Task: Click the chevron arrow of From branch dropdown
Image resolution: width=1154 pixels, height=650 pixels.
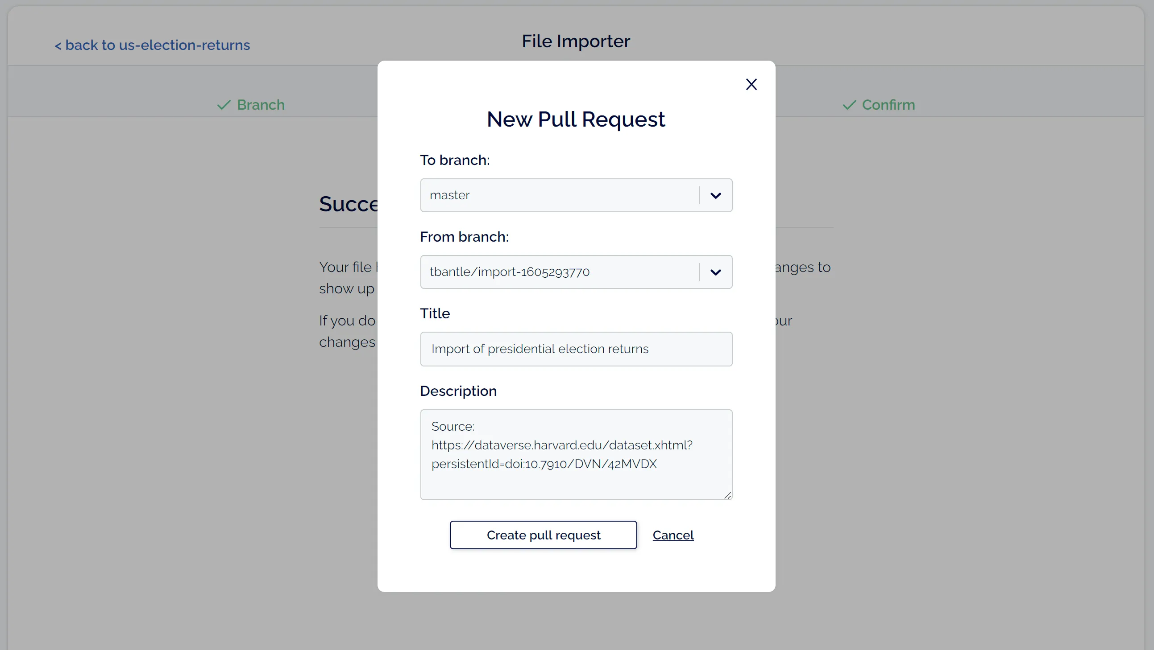Action: (x=715, y=272)
